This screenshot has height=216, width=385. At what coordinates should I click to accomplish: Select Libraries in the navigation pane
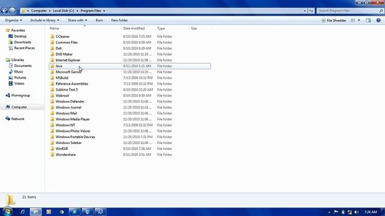(x=14, y=60)
